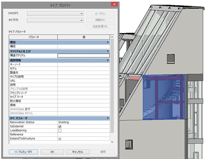
Task: Select the 耐火等級 parameter row
Action: 60,101
